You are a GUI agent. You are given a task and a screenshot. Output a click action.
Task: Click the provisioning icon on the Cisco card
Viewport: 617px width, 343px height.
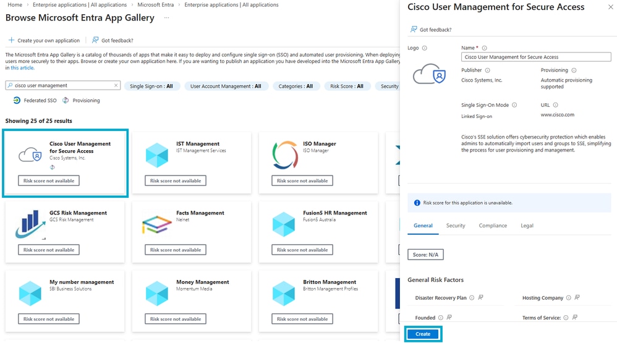point(52,167)
